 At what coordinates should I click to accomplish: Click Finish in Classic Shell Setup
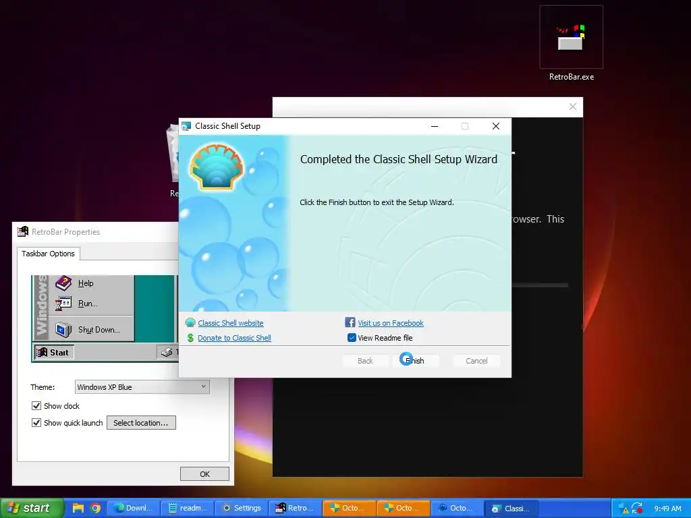coord(415,361)
